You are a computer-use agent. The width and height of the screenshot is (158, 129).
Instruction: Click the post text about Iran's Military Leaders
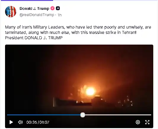(78, 30)
